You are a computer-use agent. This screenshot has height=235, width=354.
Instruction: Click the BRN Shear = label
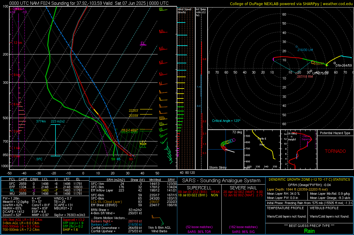pyautogui.click(x=100, y=210)
